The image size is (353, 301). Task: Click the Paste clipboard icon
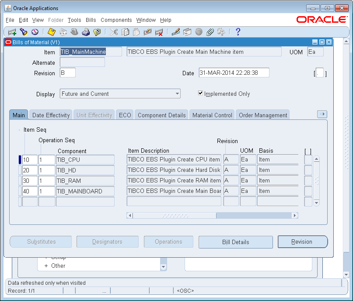point(136,32)
